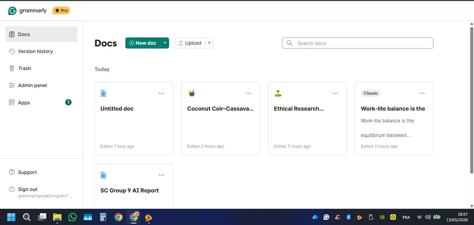Viewport: 474px width, 225px height.
Task: Open Work-lite balance card options menu
Action: [x=422, y=93]
